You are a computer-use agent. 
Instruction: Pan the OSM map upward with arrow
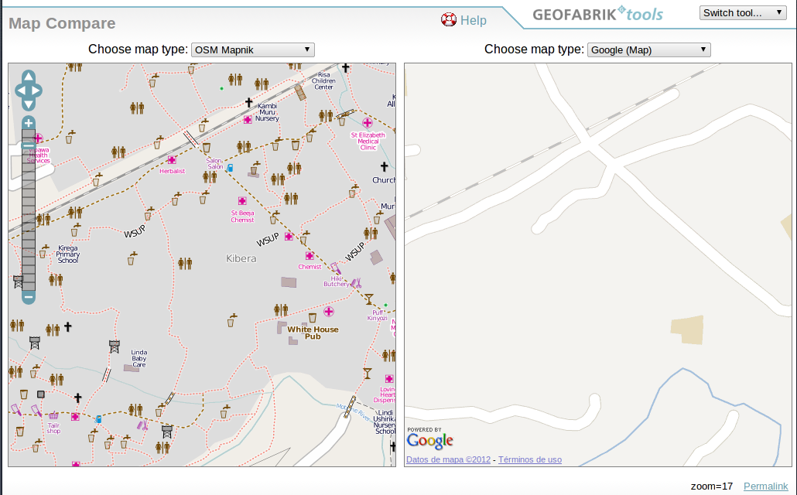[x=29, y=77]
